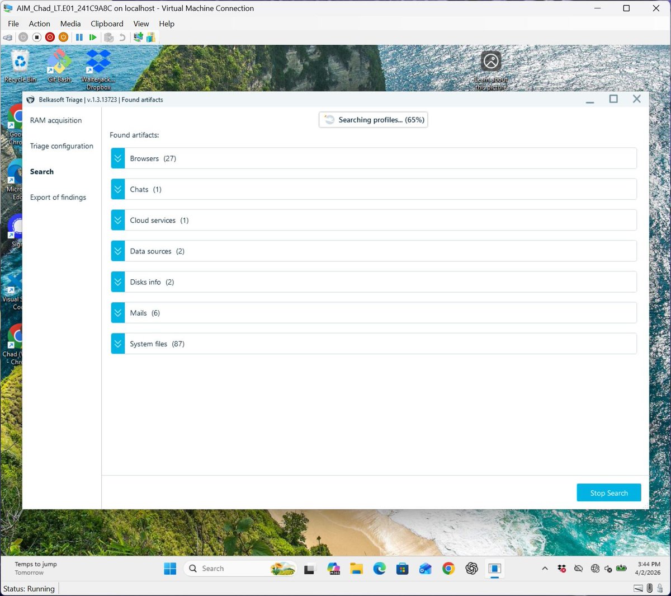Open File Explorer from taskbar
This screenshot has width=671, height=596.
tap(357, 569)
